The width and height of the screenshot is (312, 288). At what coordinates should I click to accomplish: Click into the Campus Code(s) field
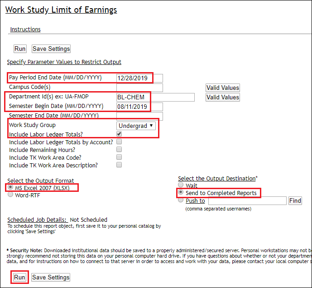pyautogui.click(x=139, y=88)
